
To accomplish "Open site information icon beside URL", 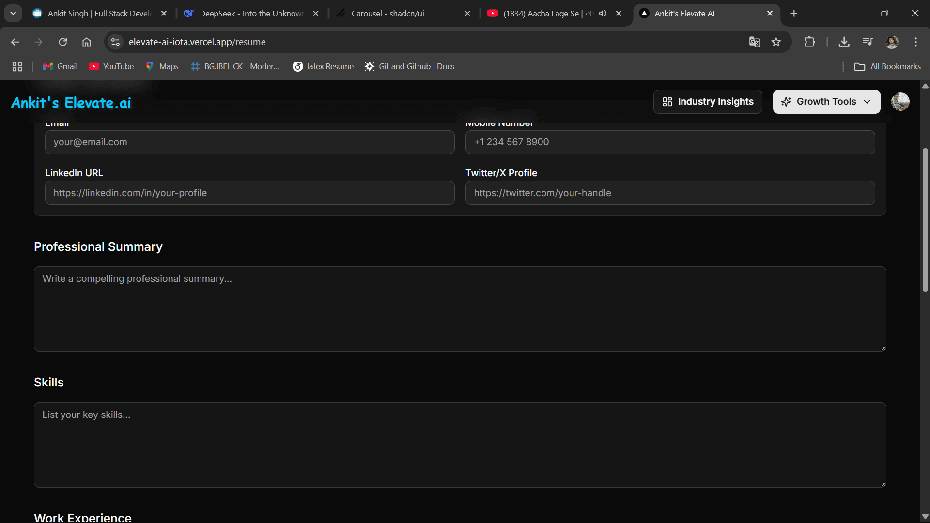I will (x=115, y=42).
